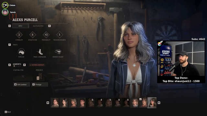This screenshot has height=116, width=207.
Task: Open the Perk Deck card
Action: click(x=40, y=76)
